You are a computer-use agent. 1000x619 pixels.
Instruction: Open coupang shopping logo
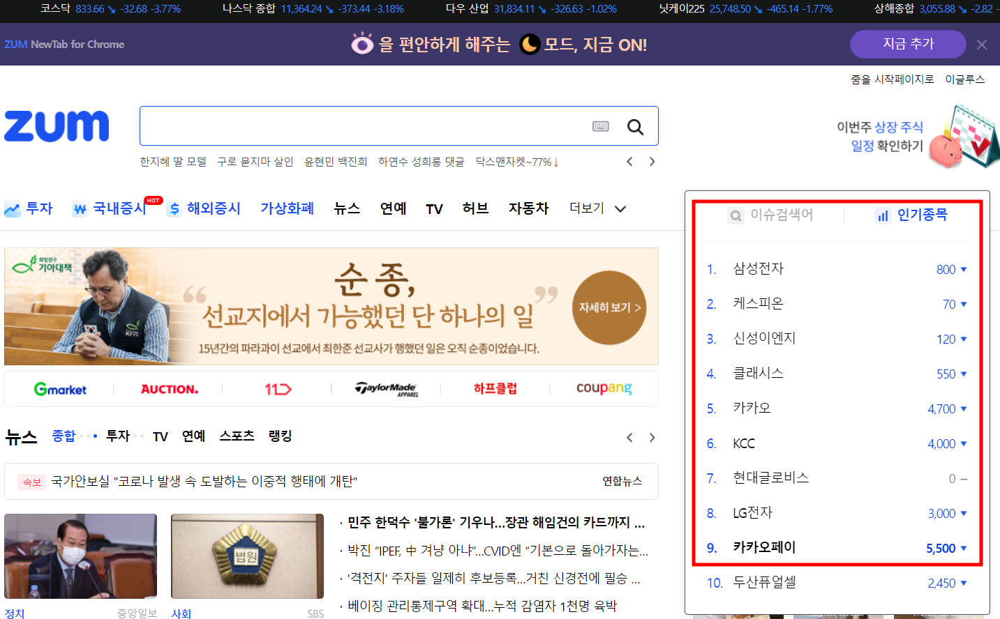pos(604,388)
